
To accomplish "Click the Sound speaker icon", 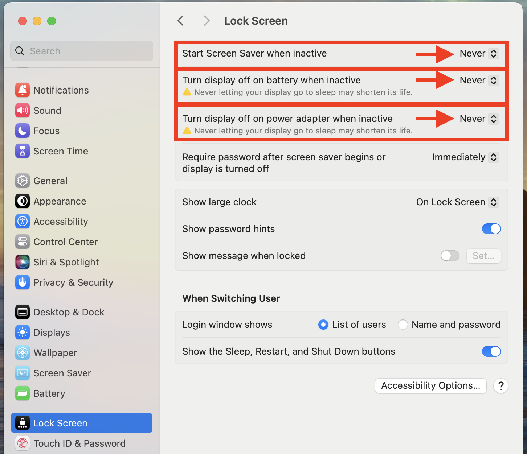I will [x=23, y=111].
